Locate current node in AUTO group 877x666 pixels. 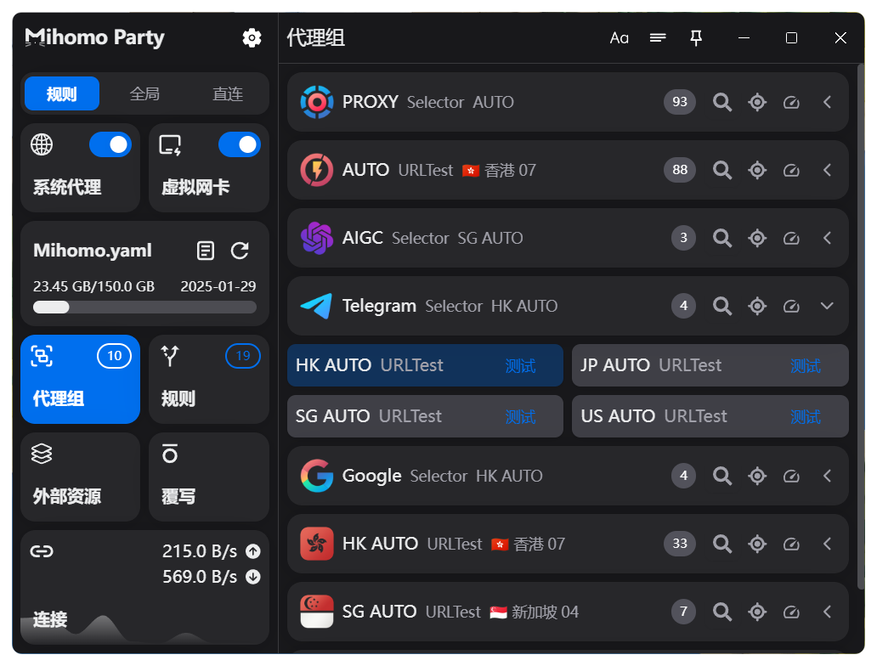[757, 170]
